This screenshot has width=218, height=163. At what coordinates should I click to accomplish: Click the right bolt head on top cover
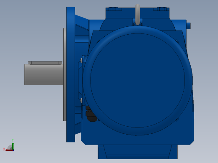[162, 9]
